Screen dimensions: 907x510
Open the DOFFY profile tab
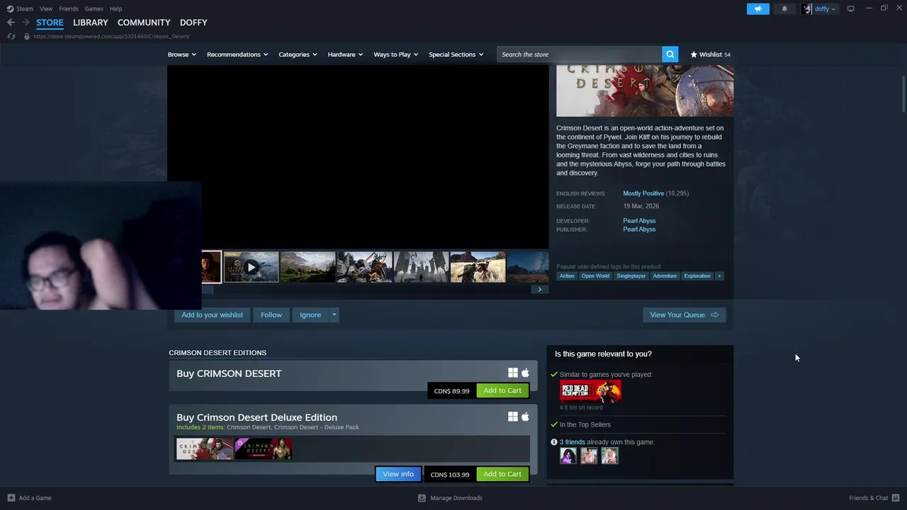click(193, 23)
